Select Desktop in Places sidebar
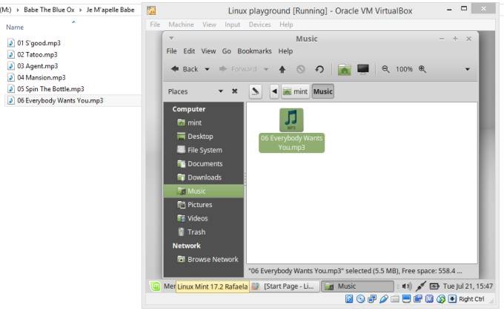Viewport: 504px width, 311px height. coord(204,137)
